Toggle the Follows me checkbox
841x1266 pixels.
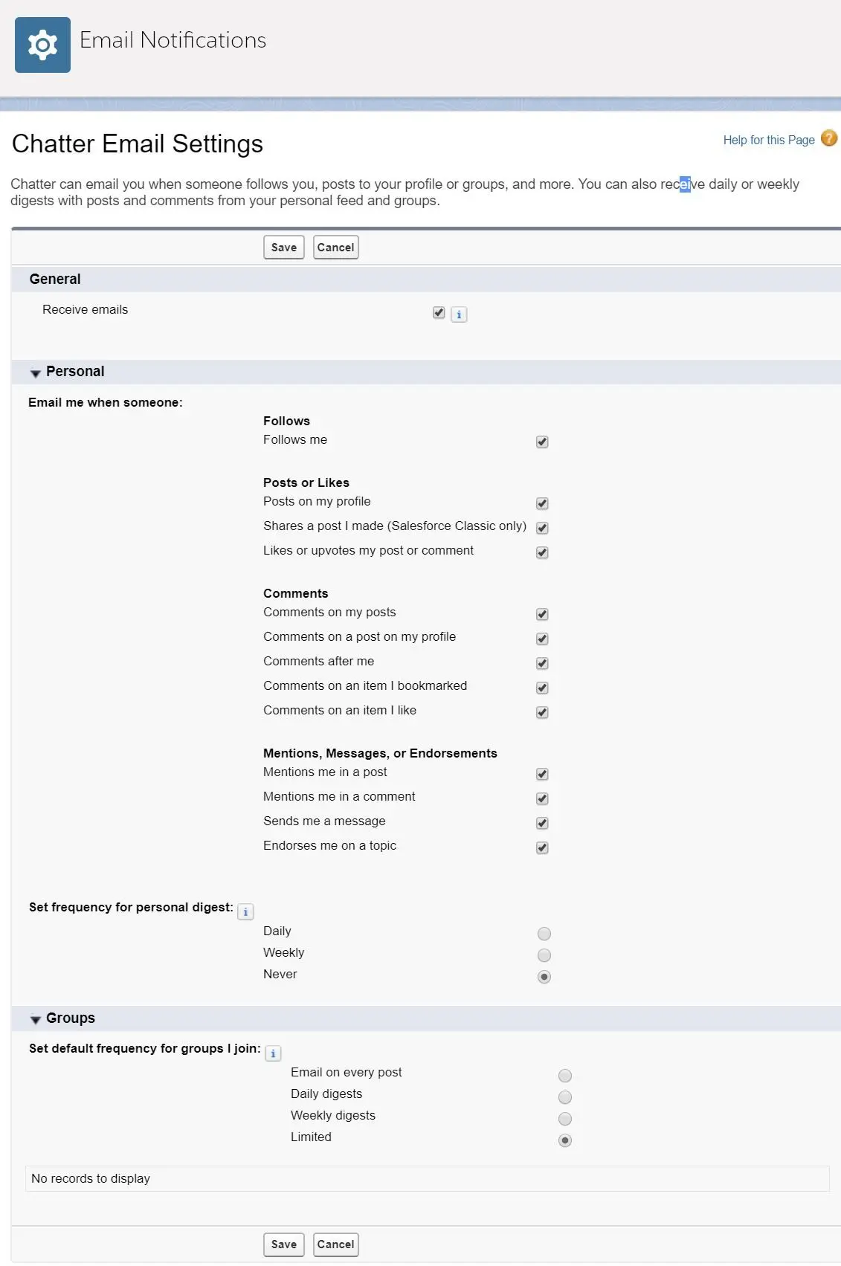(542, 442)
